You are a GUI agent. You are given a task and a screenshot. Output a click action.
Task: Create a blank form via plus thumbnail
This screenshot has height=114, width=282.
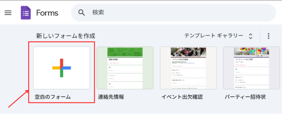pos(62,68)
